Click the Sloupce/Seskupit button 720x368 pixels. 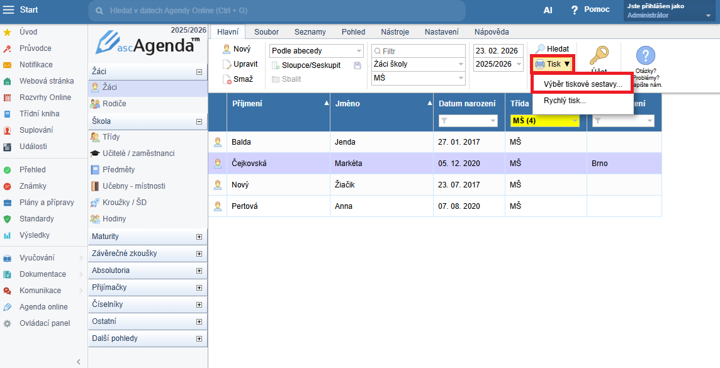coord(310,65)
